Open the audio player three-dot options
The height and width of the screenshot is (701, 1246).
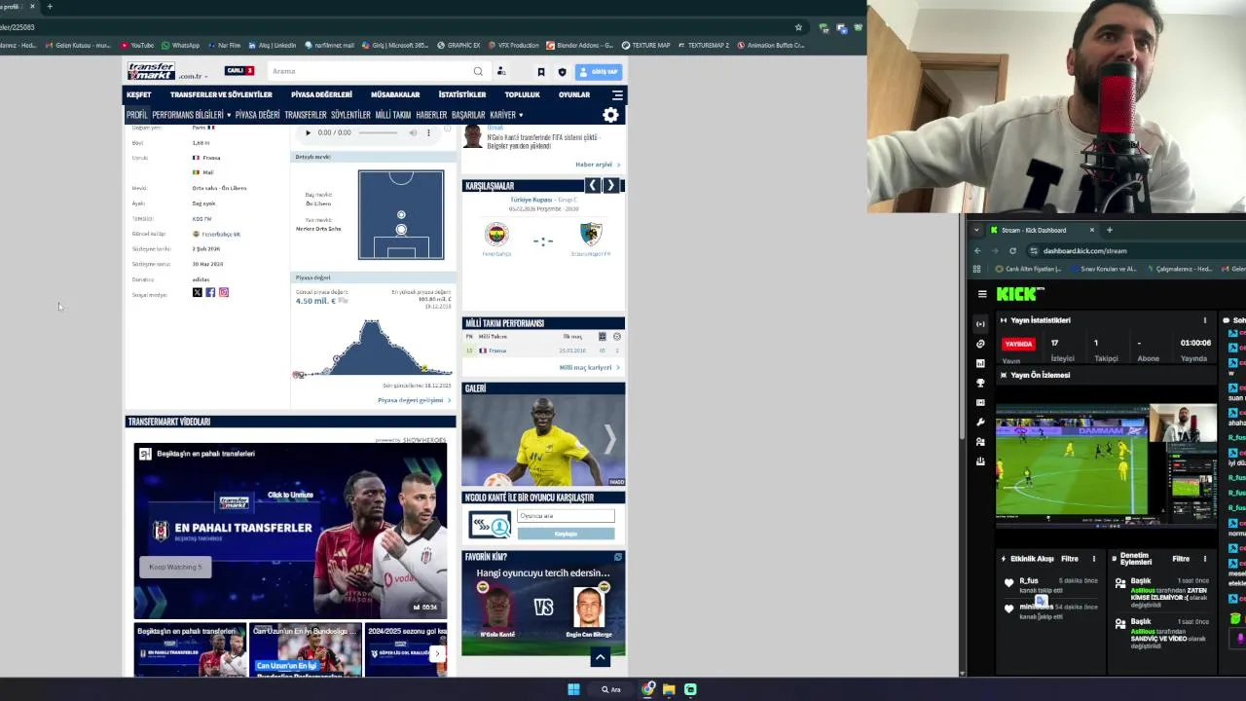click(x=428, y=132)
